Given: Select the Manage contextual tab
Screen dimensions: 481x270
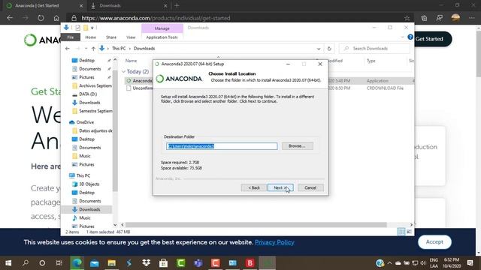Looking at the screenshot, I should click(162, 28).
